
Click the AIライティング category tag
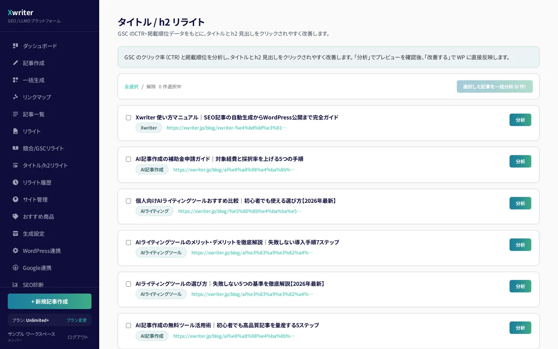point(155,211)
